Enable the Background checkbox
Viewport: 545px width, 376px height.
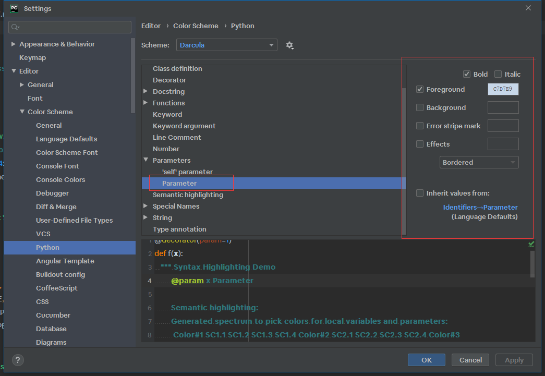[x=420, y=108]
